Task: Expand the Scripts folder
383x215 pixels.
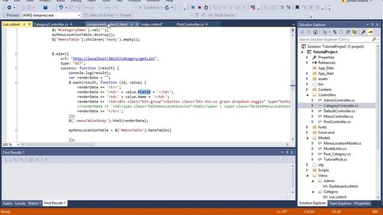Action: (x=307, y=170)
